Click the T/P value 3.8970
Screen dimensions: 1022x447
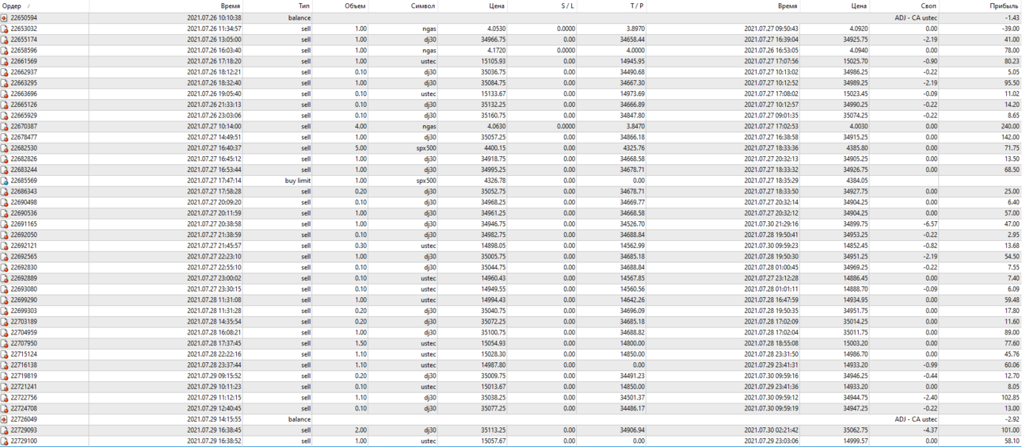[635, 29]
